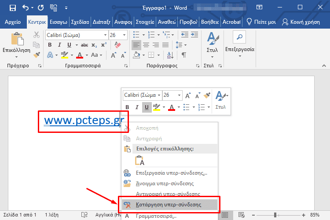Open the Στυλ gallery in the ribbon
Image resolution: width=330 pixels, height=220 pixels.
213,44
